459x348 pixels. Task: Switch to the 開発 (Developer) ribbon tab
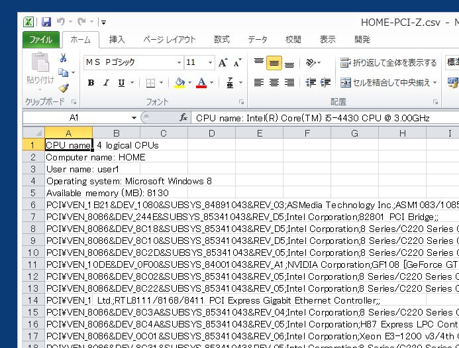(x=362, y=40)
